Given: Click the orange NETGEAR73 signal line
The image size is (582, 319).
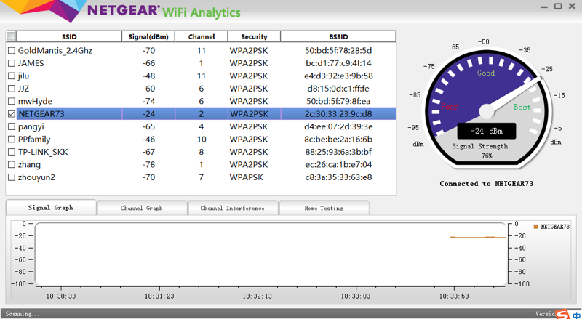Looking at the screenshot, I should 477,237.
